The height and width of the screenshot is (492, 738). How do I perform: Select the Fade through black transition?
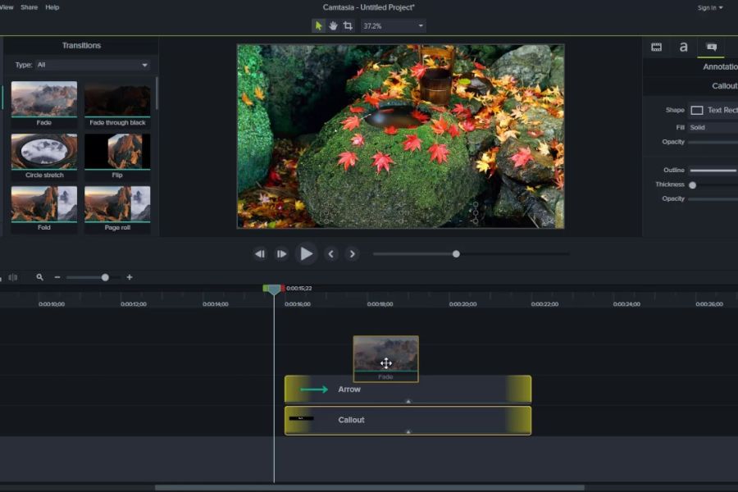coord(117,99)
